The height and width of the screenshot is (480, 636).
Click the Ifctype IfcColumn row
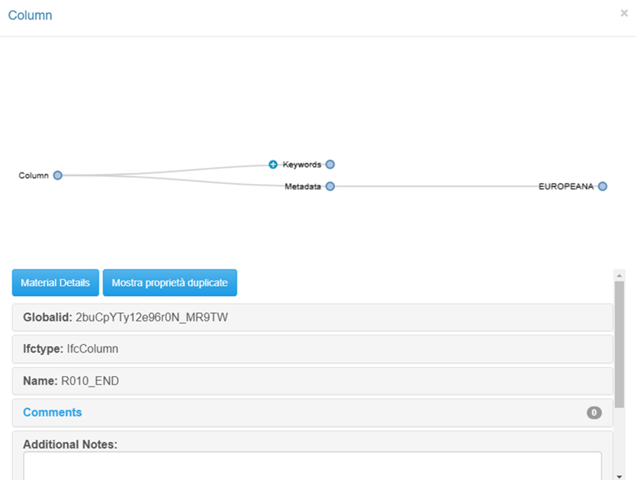312,349
